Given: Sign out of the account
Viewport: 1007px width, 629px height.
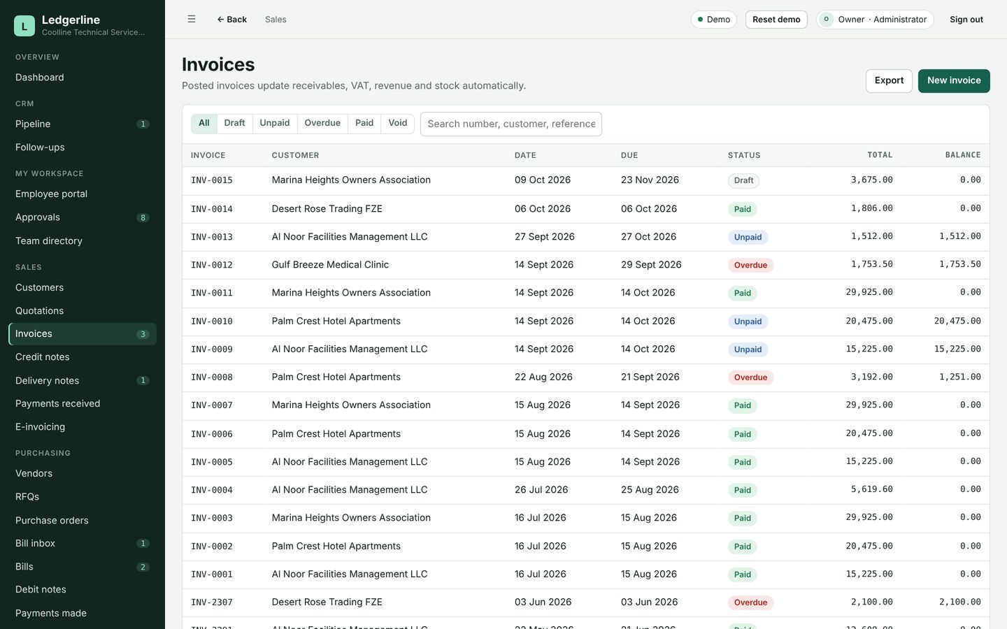Looking at the screenshot, I should point(966,20).
